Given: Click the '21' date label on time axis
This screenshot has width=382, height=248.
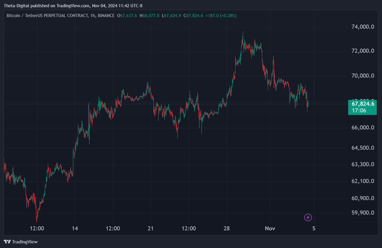Looking at the screenshot, I should tap(151, 229).
